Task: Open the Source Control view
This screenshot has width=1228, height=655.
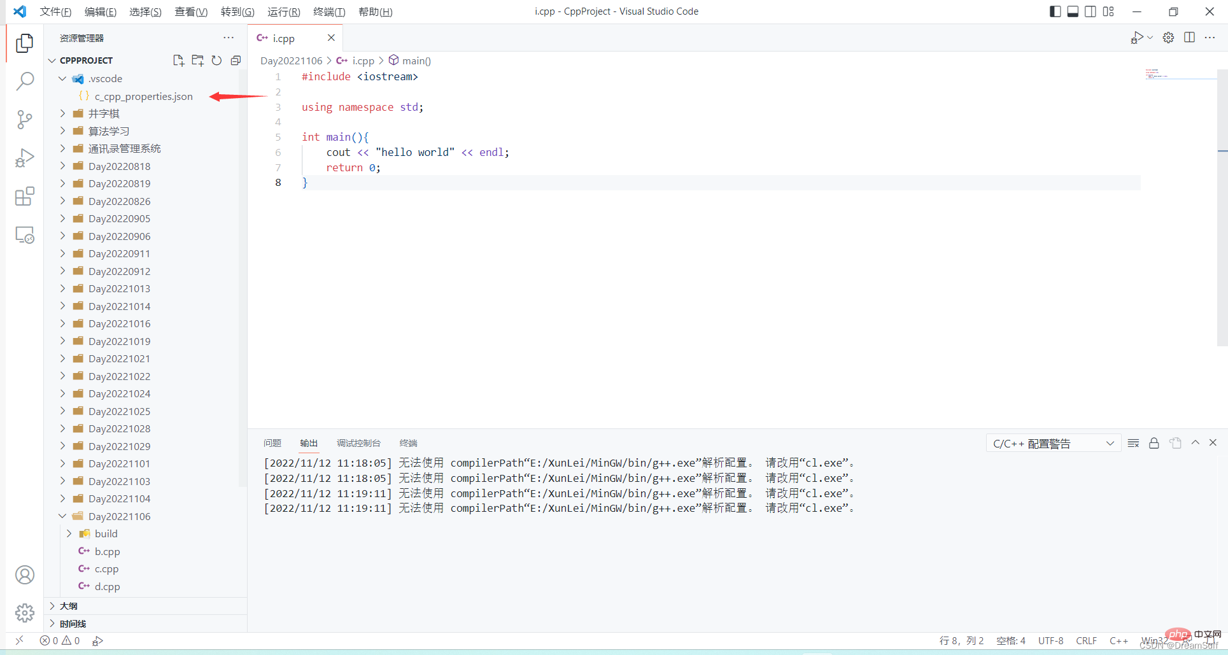Action: pos(24,120)
